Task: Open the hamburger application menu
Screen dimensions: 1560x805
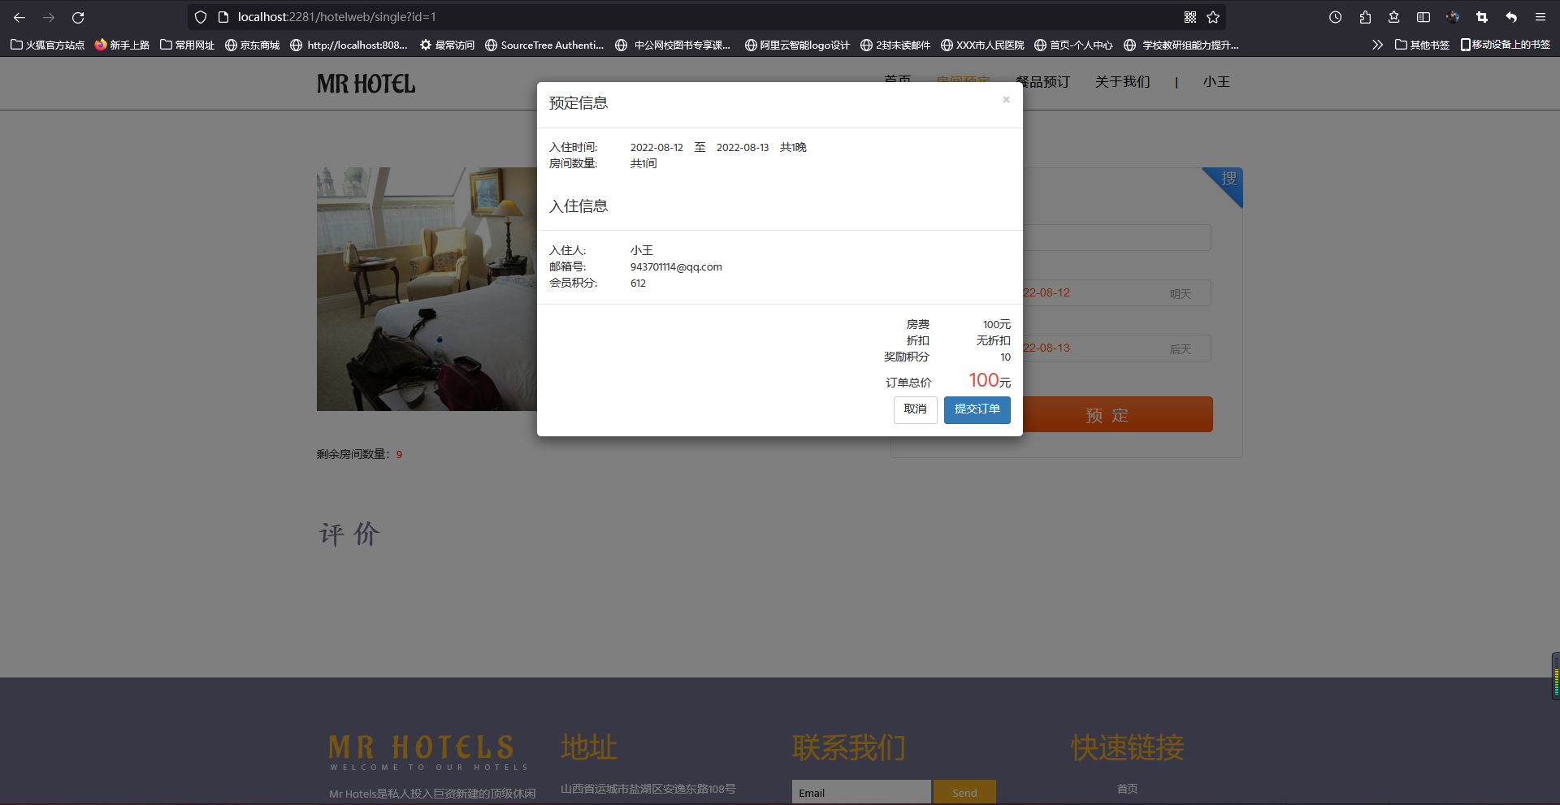Action: click(1540, 16)
